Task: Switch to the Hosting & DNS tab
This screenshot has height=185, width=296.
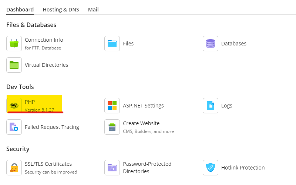Action: pos(61,10)
